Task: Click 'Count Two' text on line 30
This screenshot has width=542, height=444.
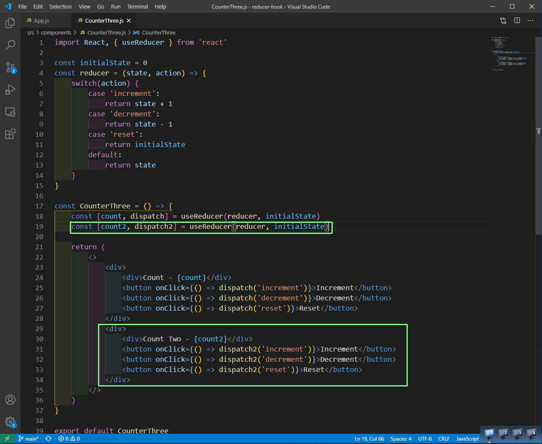Action: tap(162, 339)
